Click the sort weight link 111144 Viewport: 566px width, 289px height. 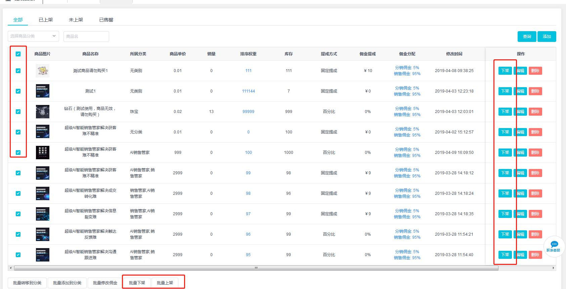[x=248, y=91]
